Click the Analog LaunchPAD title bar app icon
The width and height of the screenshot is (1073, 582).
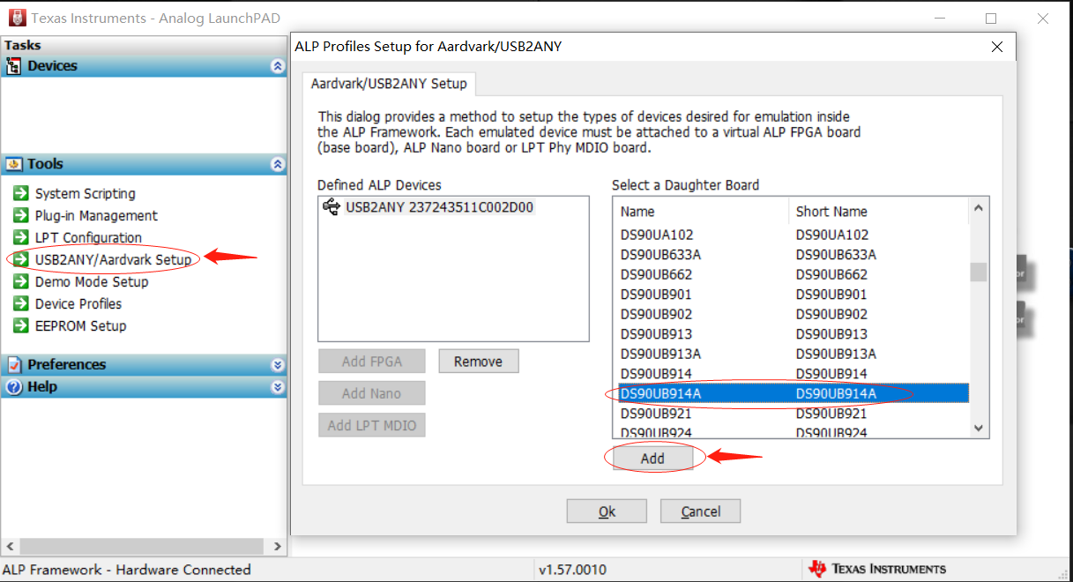[x=16, y=18]
